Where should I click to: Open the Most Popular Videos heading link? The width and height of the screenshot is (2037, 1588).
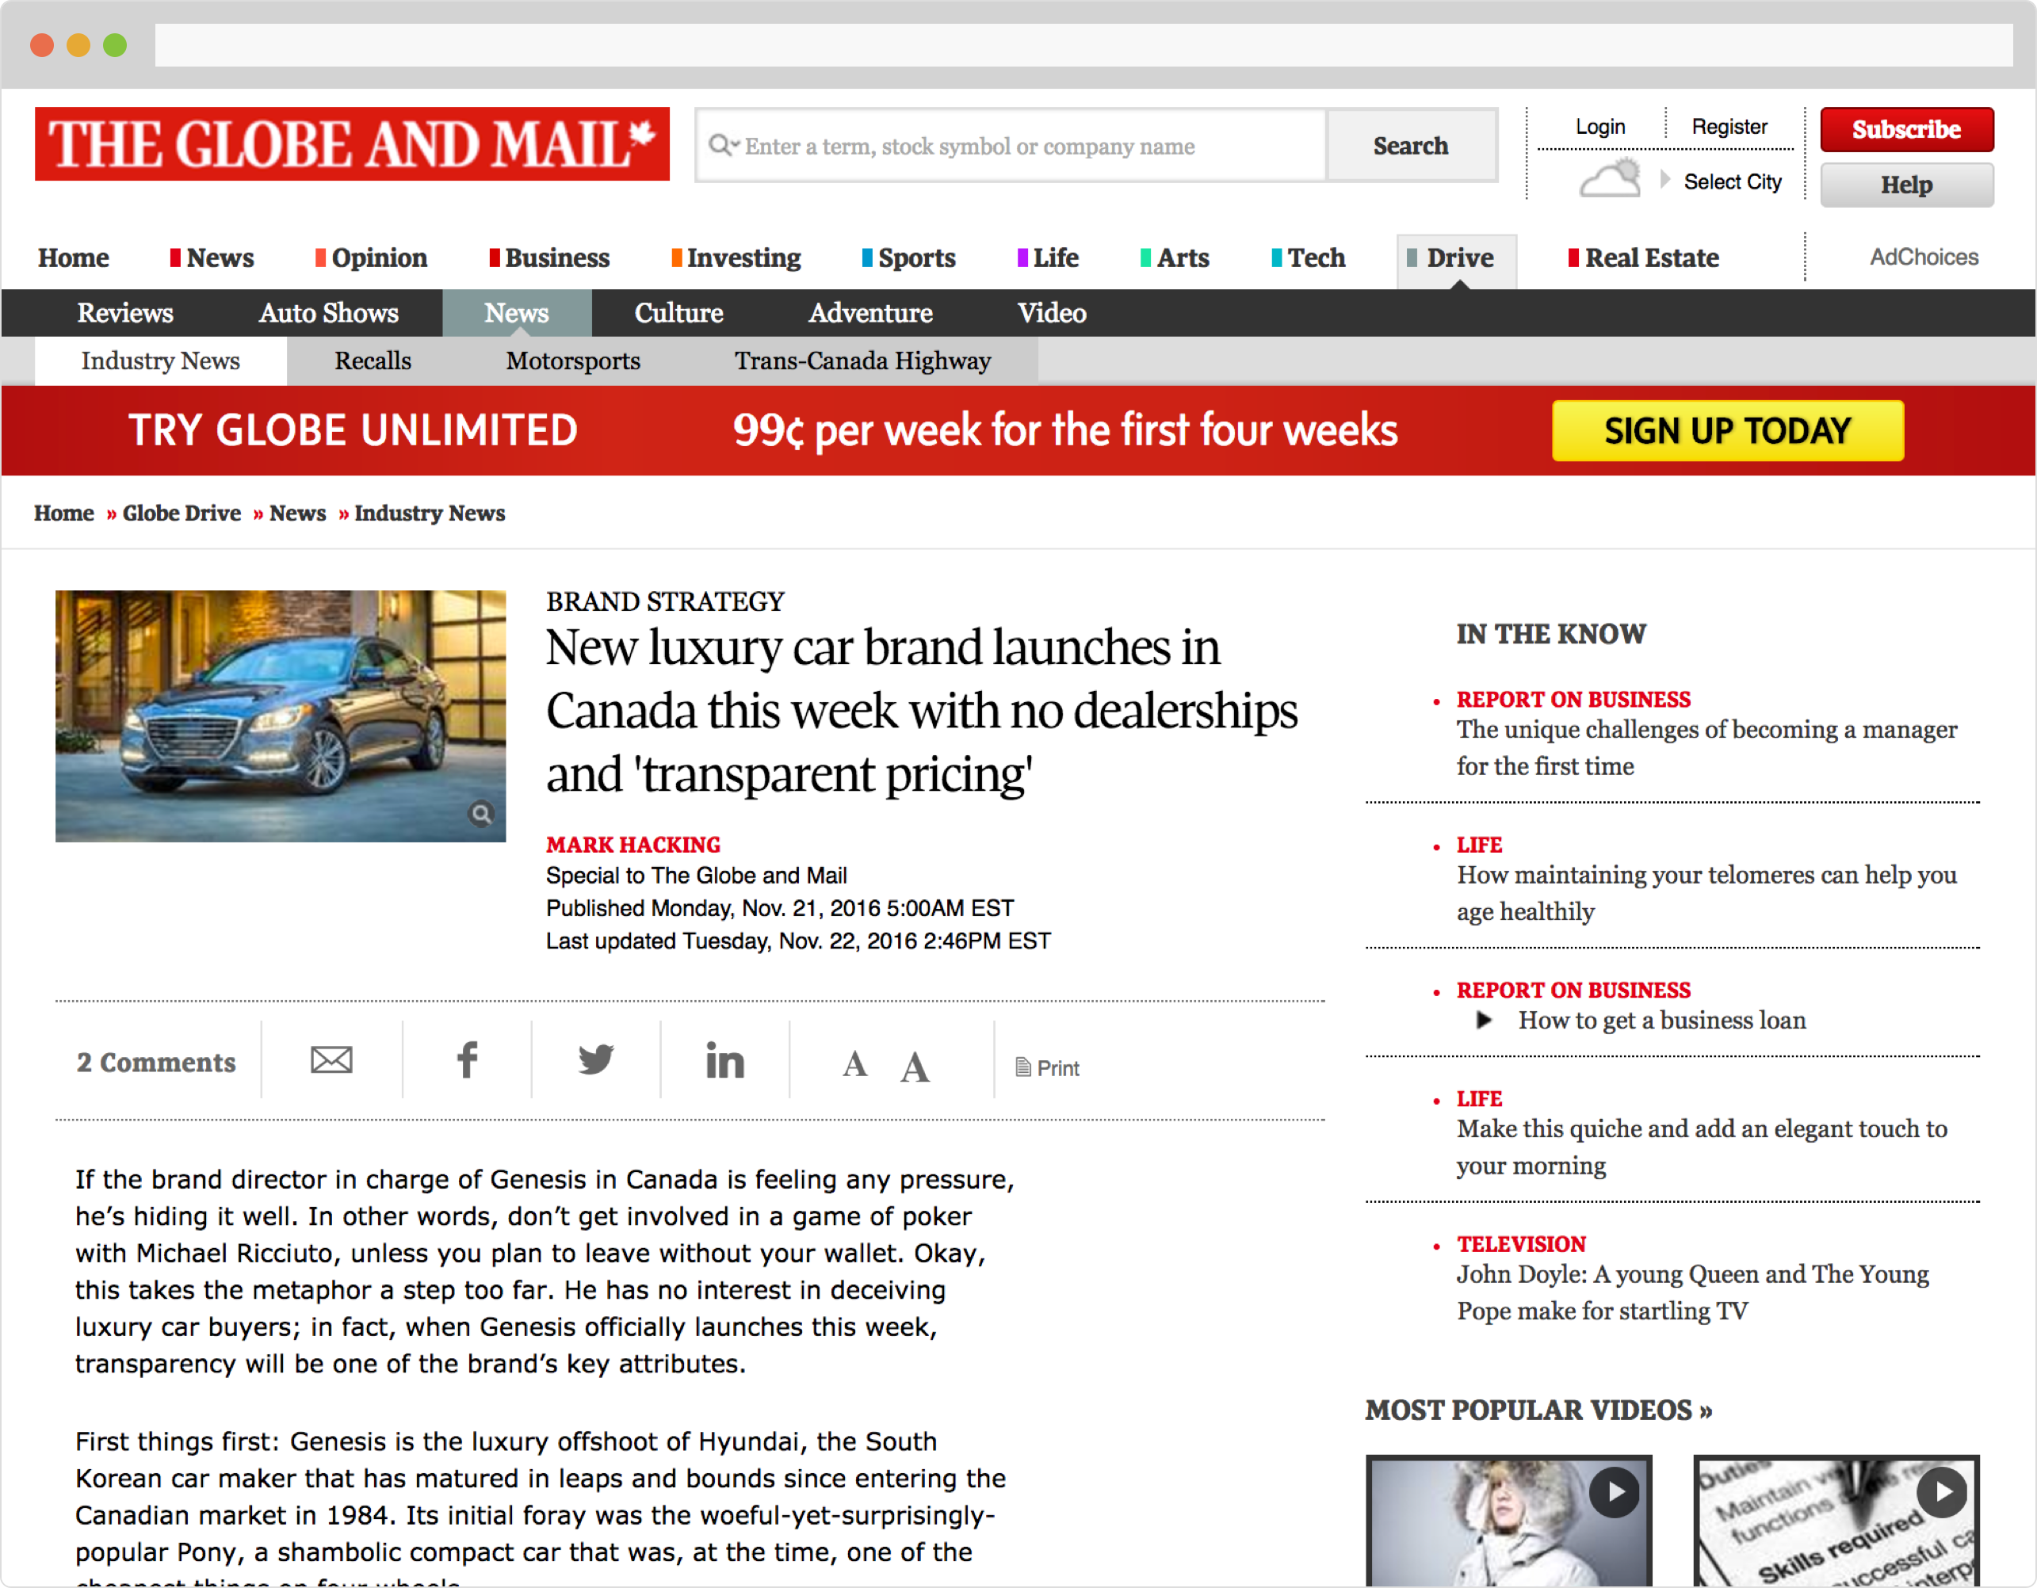(1539, 1410)
